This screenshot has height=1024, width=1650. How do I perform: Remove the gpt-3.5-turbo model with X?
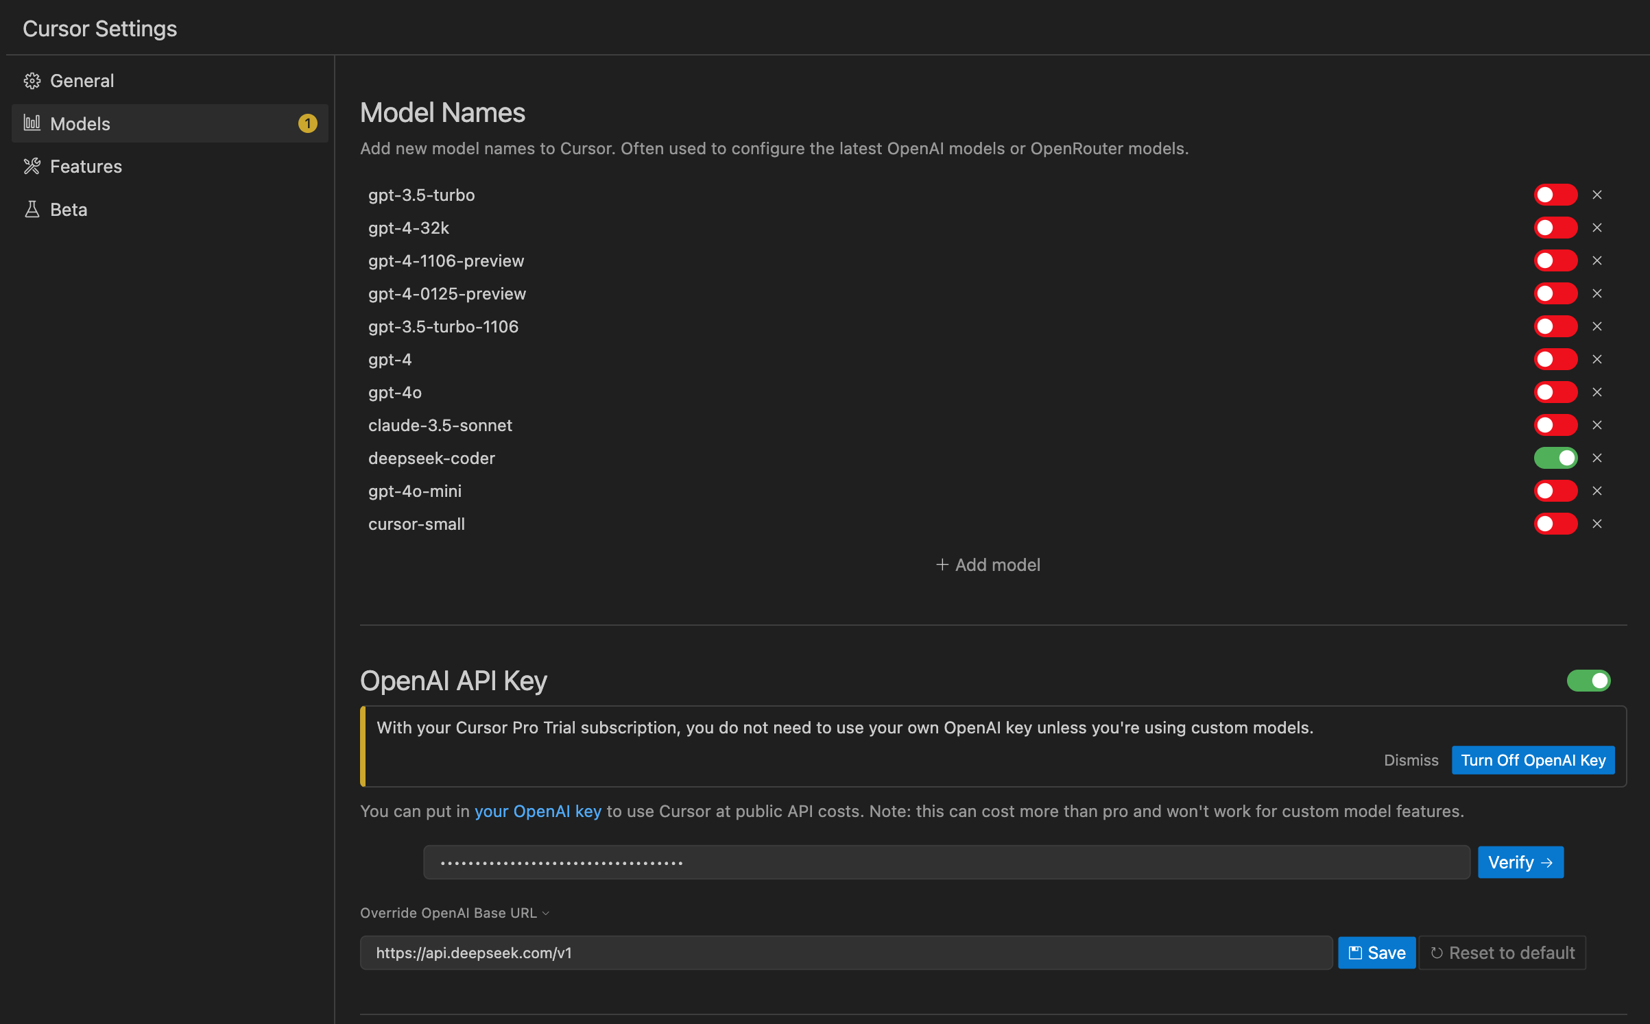point(1597,195)
